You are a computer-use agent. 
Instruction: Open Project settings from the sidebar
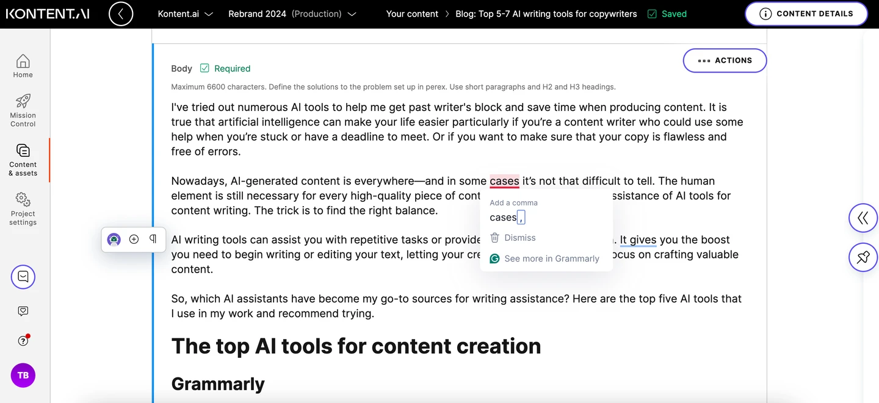23,210
